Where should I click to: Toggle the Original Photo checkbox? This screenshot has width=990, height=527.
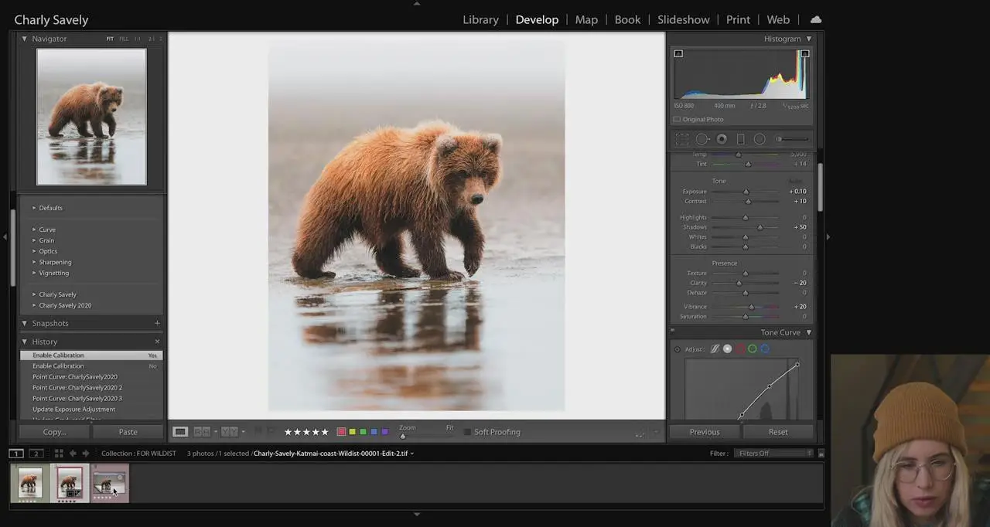[677, 120]
